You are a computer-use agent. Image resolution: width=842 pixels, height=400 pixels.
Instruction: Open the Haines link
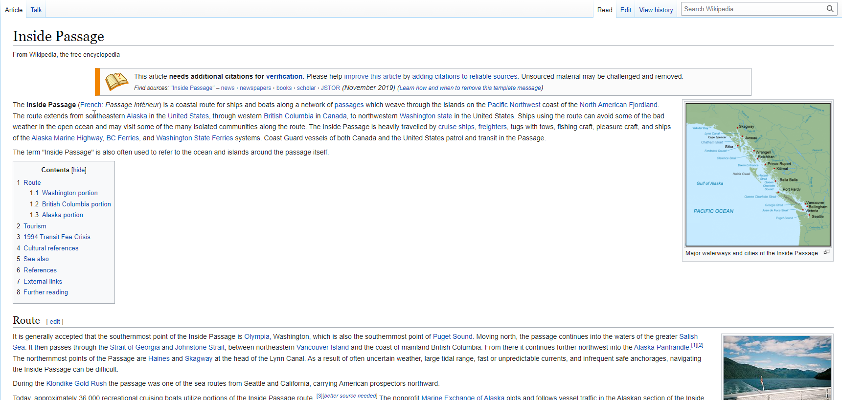coord(159,358)
